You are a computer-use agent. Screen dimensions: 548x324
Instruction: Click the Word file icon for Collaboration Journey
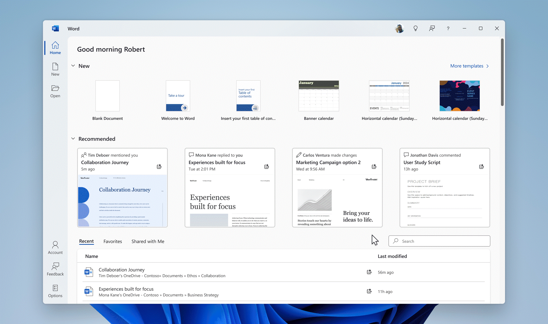click(88, 272)
